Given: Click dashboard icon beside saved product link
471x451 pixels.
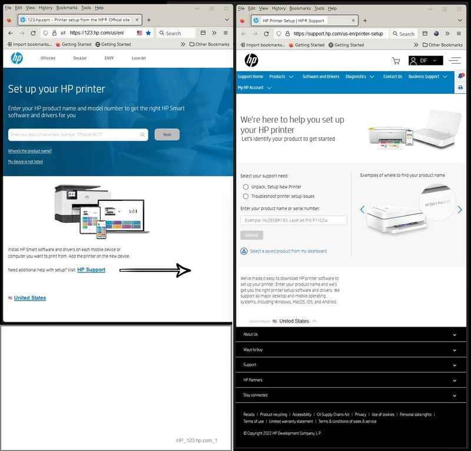Looking at the screenshot, I should [244, 251].
